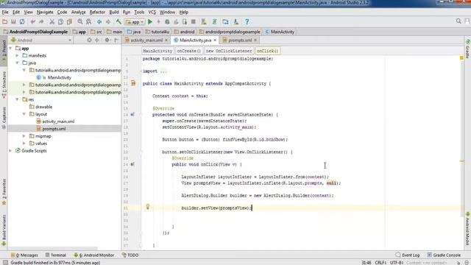The image size is (471, 265).
Task: Open the Refactor menu
Action: coord(97,13)
